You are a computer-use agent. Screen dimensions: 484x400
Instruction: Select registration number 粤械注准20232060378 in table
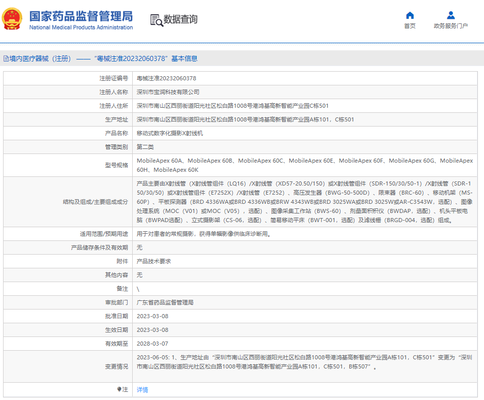166,78
